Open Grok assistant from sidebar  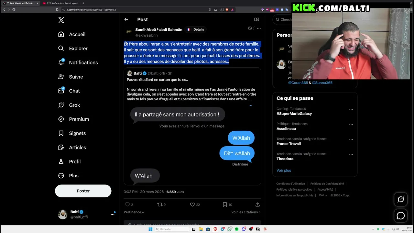tap(69, 105)
